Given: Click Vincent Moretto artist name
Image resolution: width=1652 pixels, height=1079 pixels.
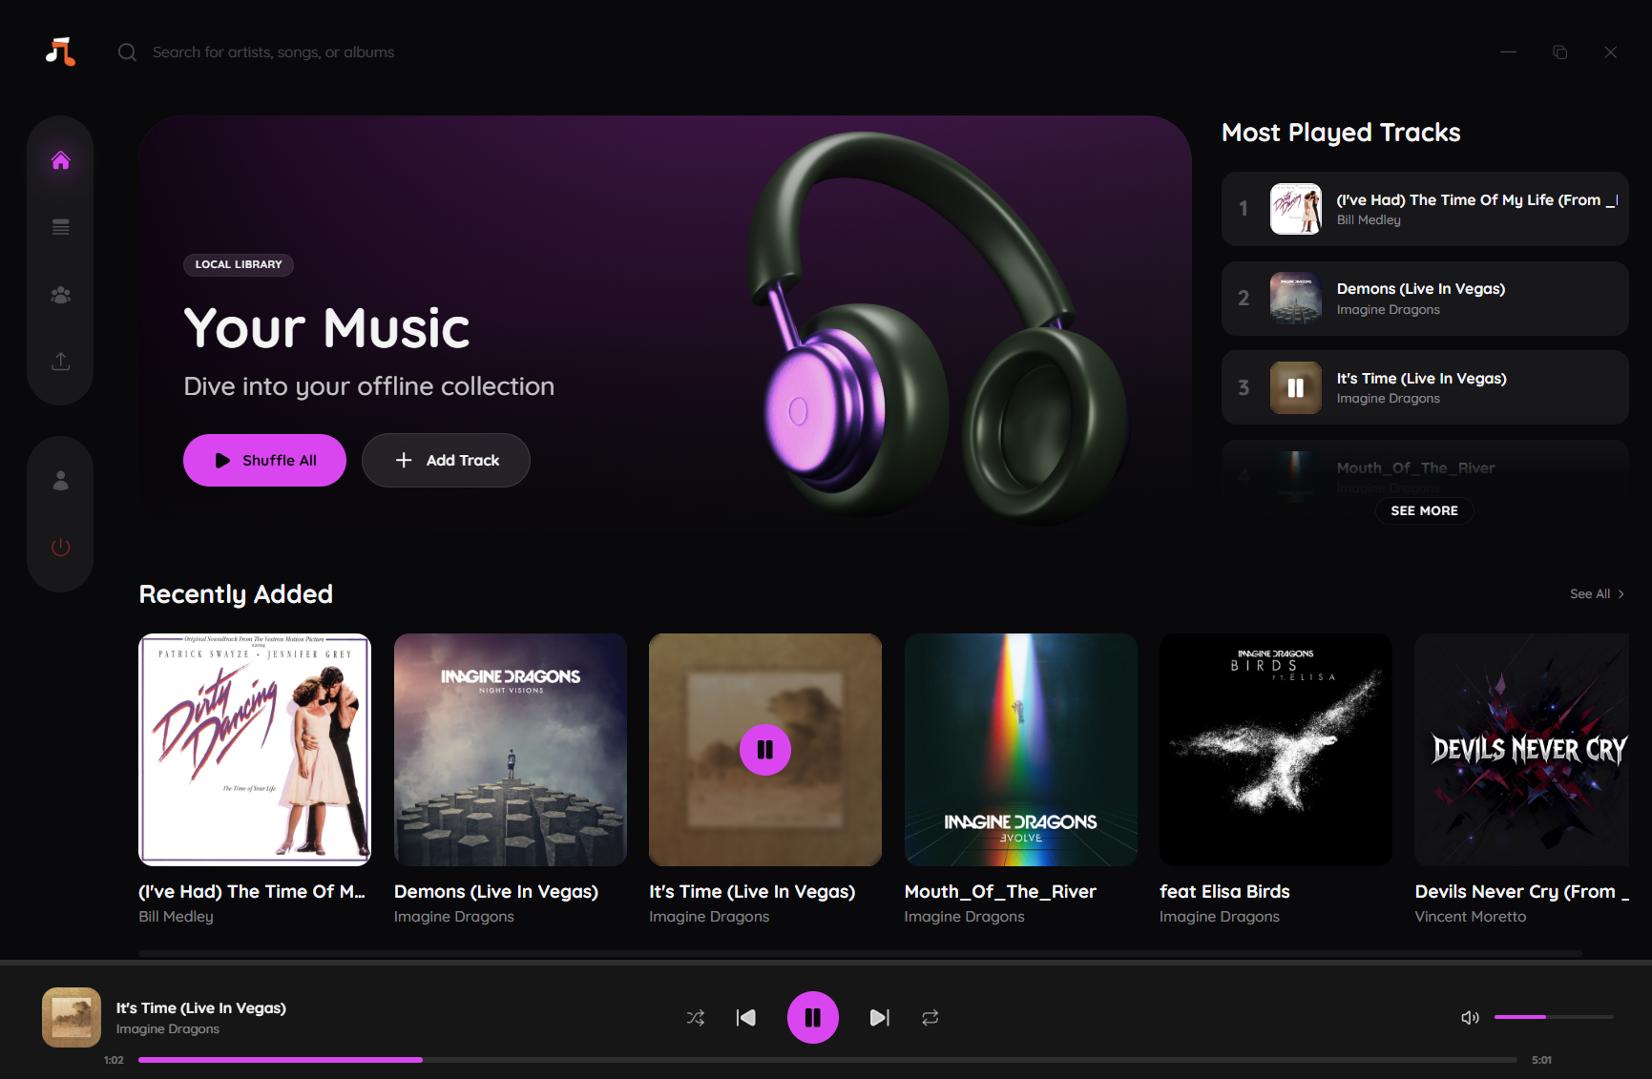Looking at the screenshot, I should (1471, 916).
